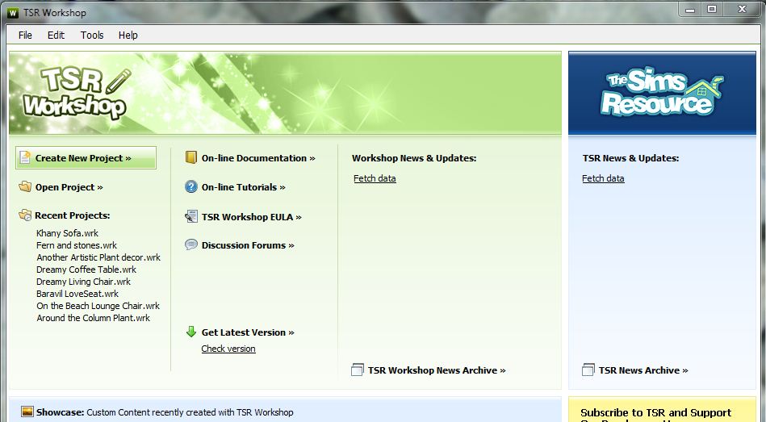766x422 pixels.
Task: Open recent project Dreamy Living Chair.wrk
Action: (x=83, y=282)
